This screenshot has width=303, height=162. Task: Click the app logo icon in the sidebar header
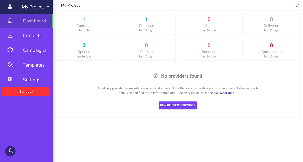tap(10, 7)
